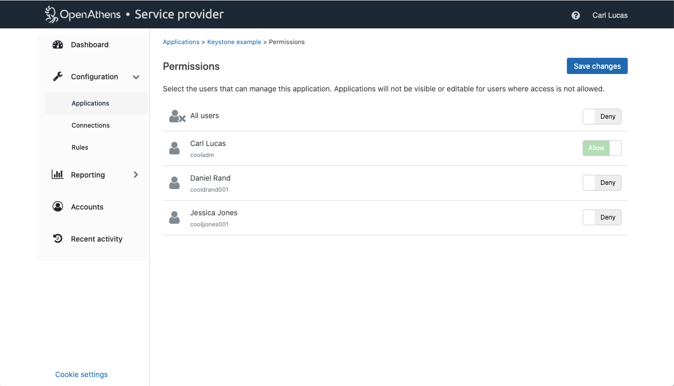Viewport: 674px width, 386px height.
Task: Allow access for Daniel Rand toggle
Action: coord(602,183)
